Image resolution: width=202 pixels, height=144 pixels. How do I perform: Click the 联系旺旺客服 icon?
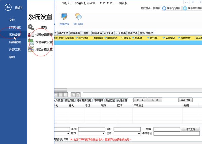coord(185,8)
